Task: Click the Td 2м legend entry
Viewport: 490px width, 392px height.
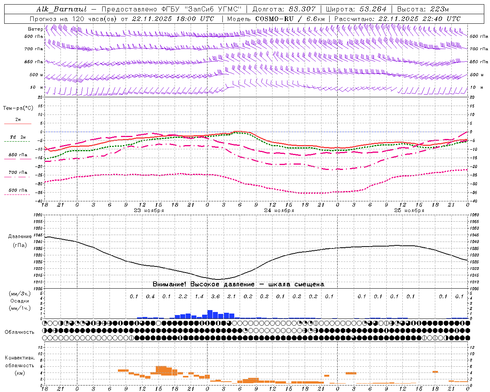Action: tap(18, 137)
